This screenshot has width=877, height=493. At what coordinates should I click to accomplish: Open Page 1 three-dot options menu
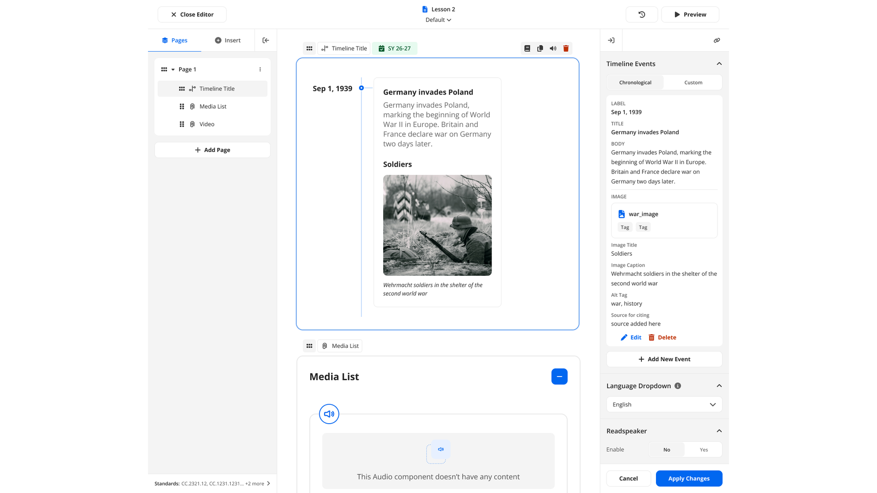click(260, 69)
